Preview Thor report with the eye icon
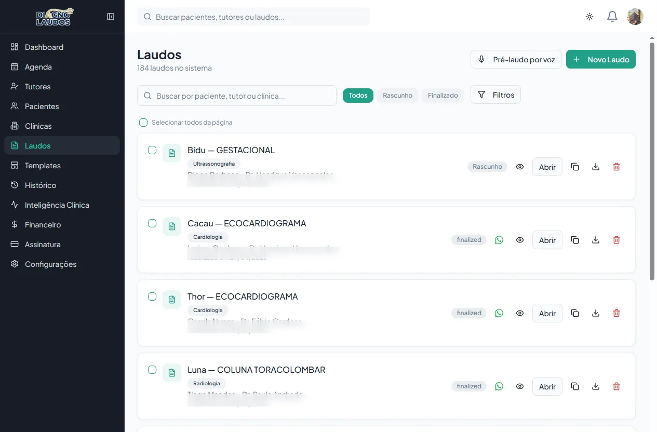Image resolution: width=657 pixels, height=432 pixels. tap(520, 313)
